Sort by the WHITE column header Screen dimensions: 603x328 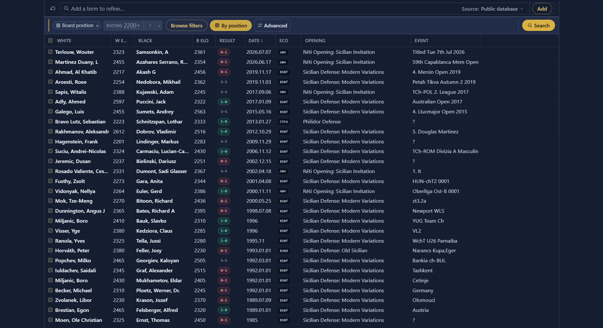pos(64,41)
